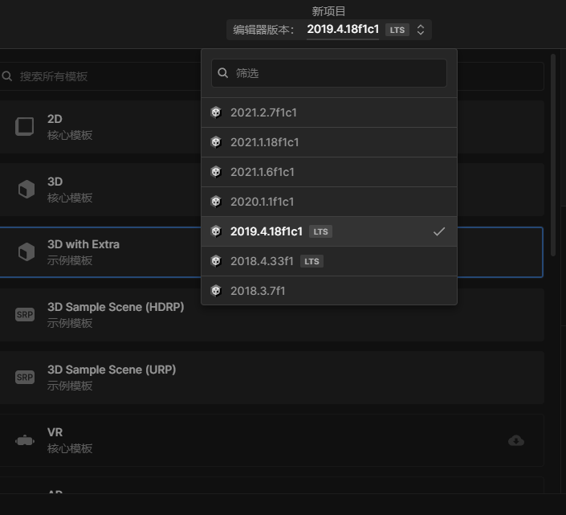This screenshot has width=566, height=515.
Task: Click the 新项目 title text
Action: tap(328, 11)
